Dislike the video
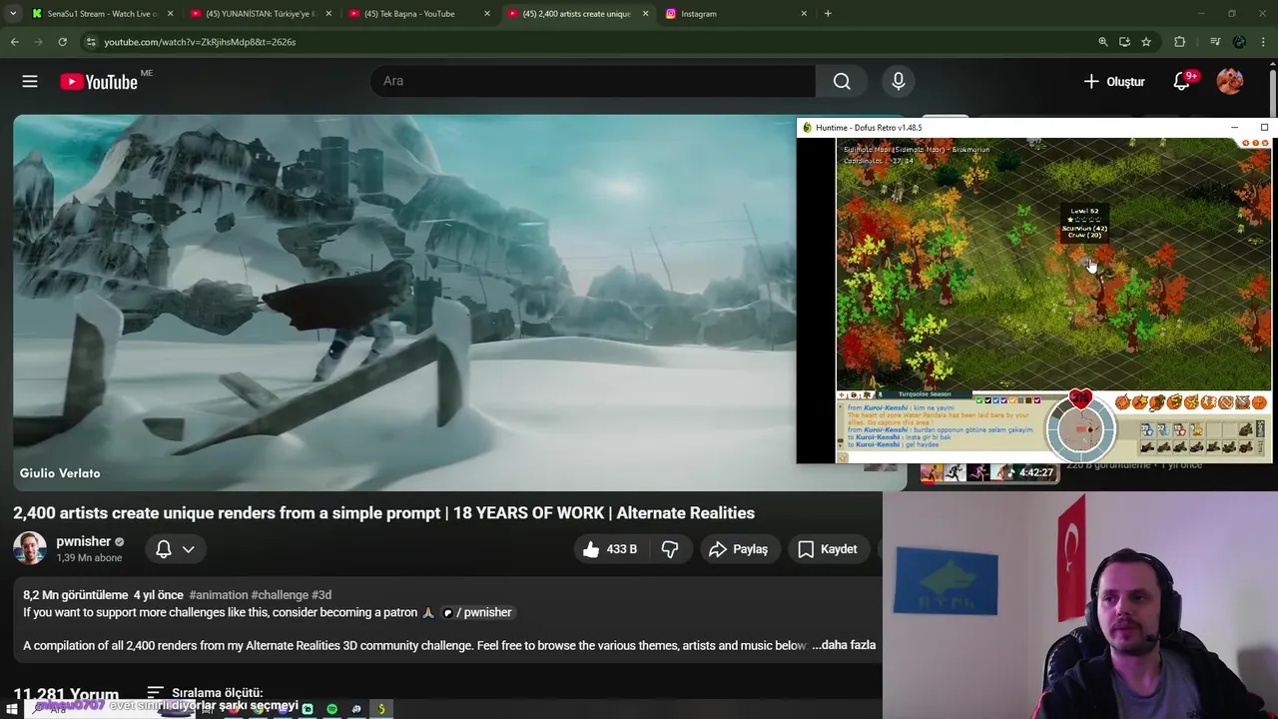Image resolution: width=1278 pixels, height=719 pixels. coord(670,549)
